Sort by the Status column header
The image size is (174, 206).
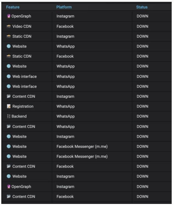click(x=142, y=7)
